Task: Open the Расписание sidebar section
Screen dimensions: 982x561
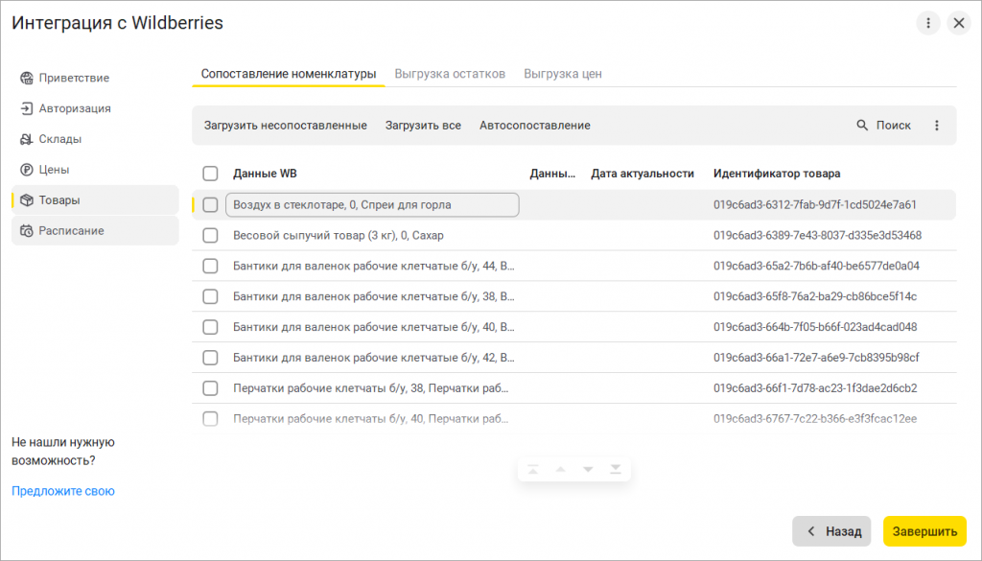Action: point(95,231)
